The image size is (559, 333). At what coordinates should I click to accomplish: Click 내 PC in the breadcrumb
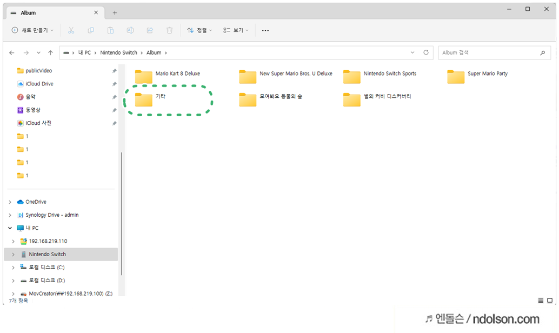84,53
